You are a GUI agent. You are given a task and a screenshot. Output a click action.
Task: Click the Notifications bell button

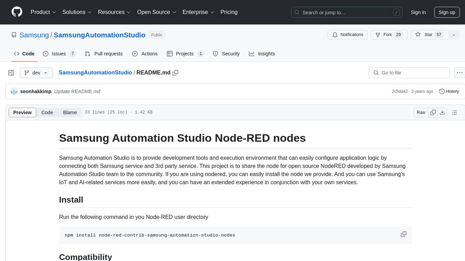(348, 35)
